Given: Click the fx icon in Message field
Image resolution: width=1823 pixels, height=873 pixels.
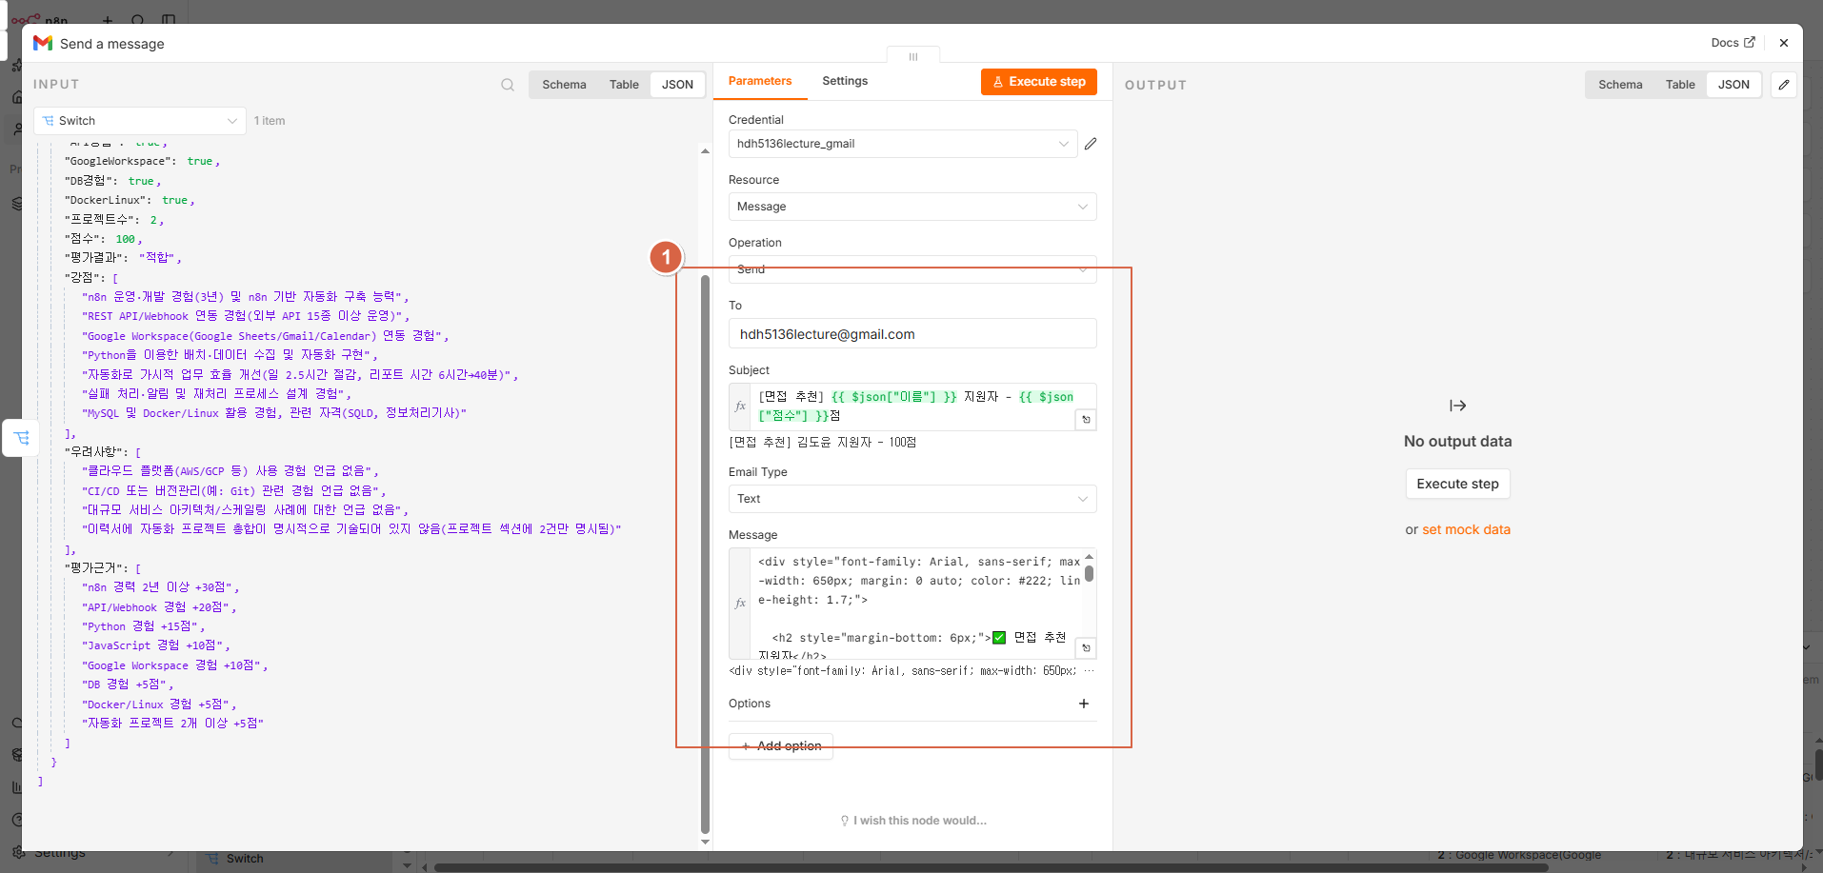Looking at the screenshot, I should pos(740,604).
